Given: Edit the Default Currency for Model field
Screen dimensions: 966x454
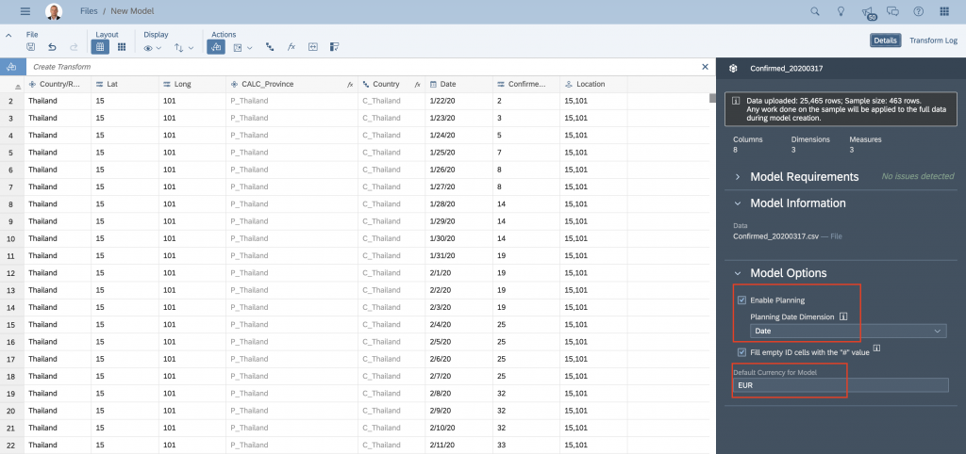Looking at the screenshot, I should pyautogui.click(x=841, y=386).
